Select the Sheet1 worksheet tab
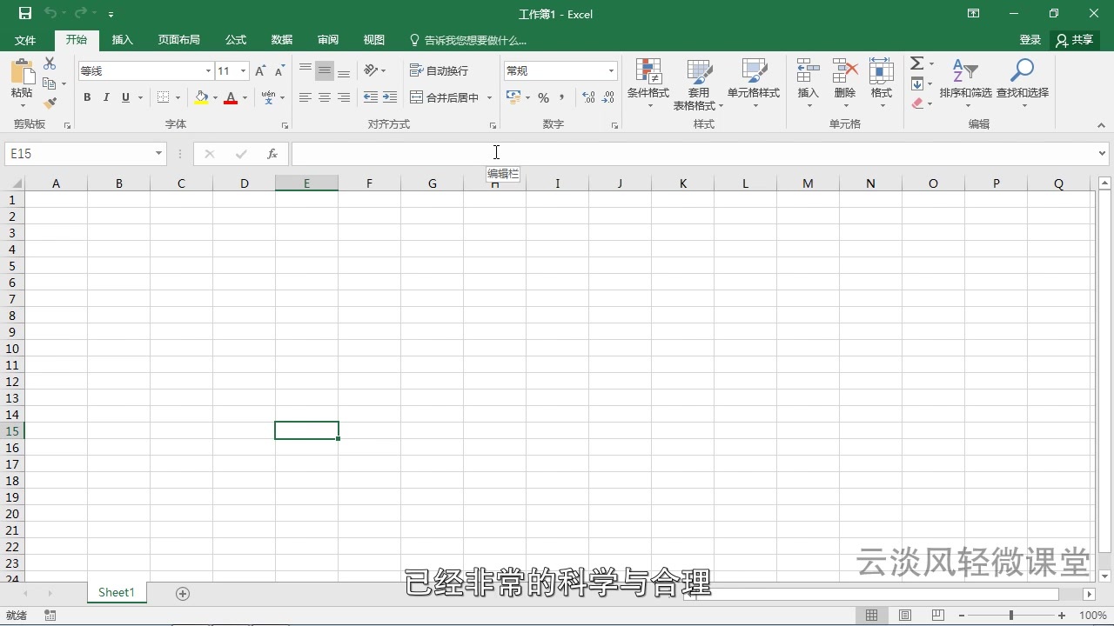 pos(117,593)
